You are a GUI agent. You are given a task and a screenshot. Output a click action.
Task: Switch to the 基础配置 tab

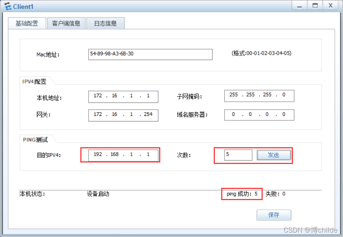coord(27,23)
